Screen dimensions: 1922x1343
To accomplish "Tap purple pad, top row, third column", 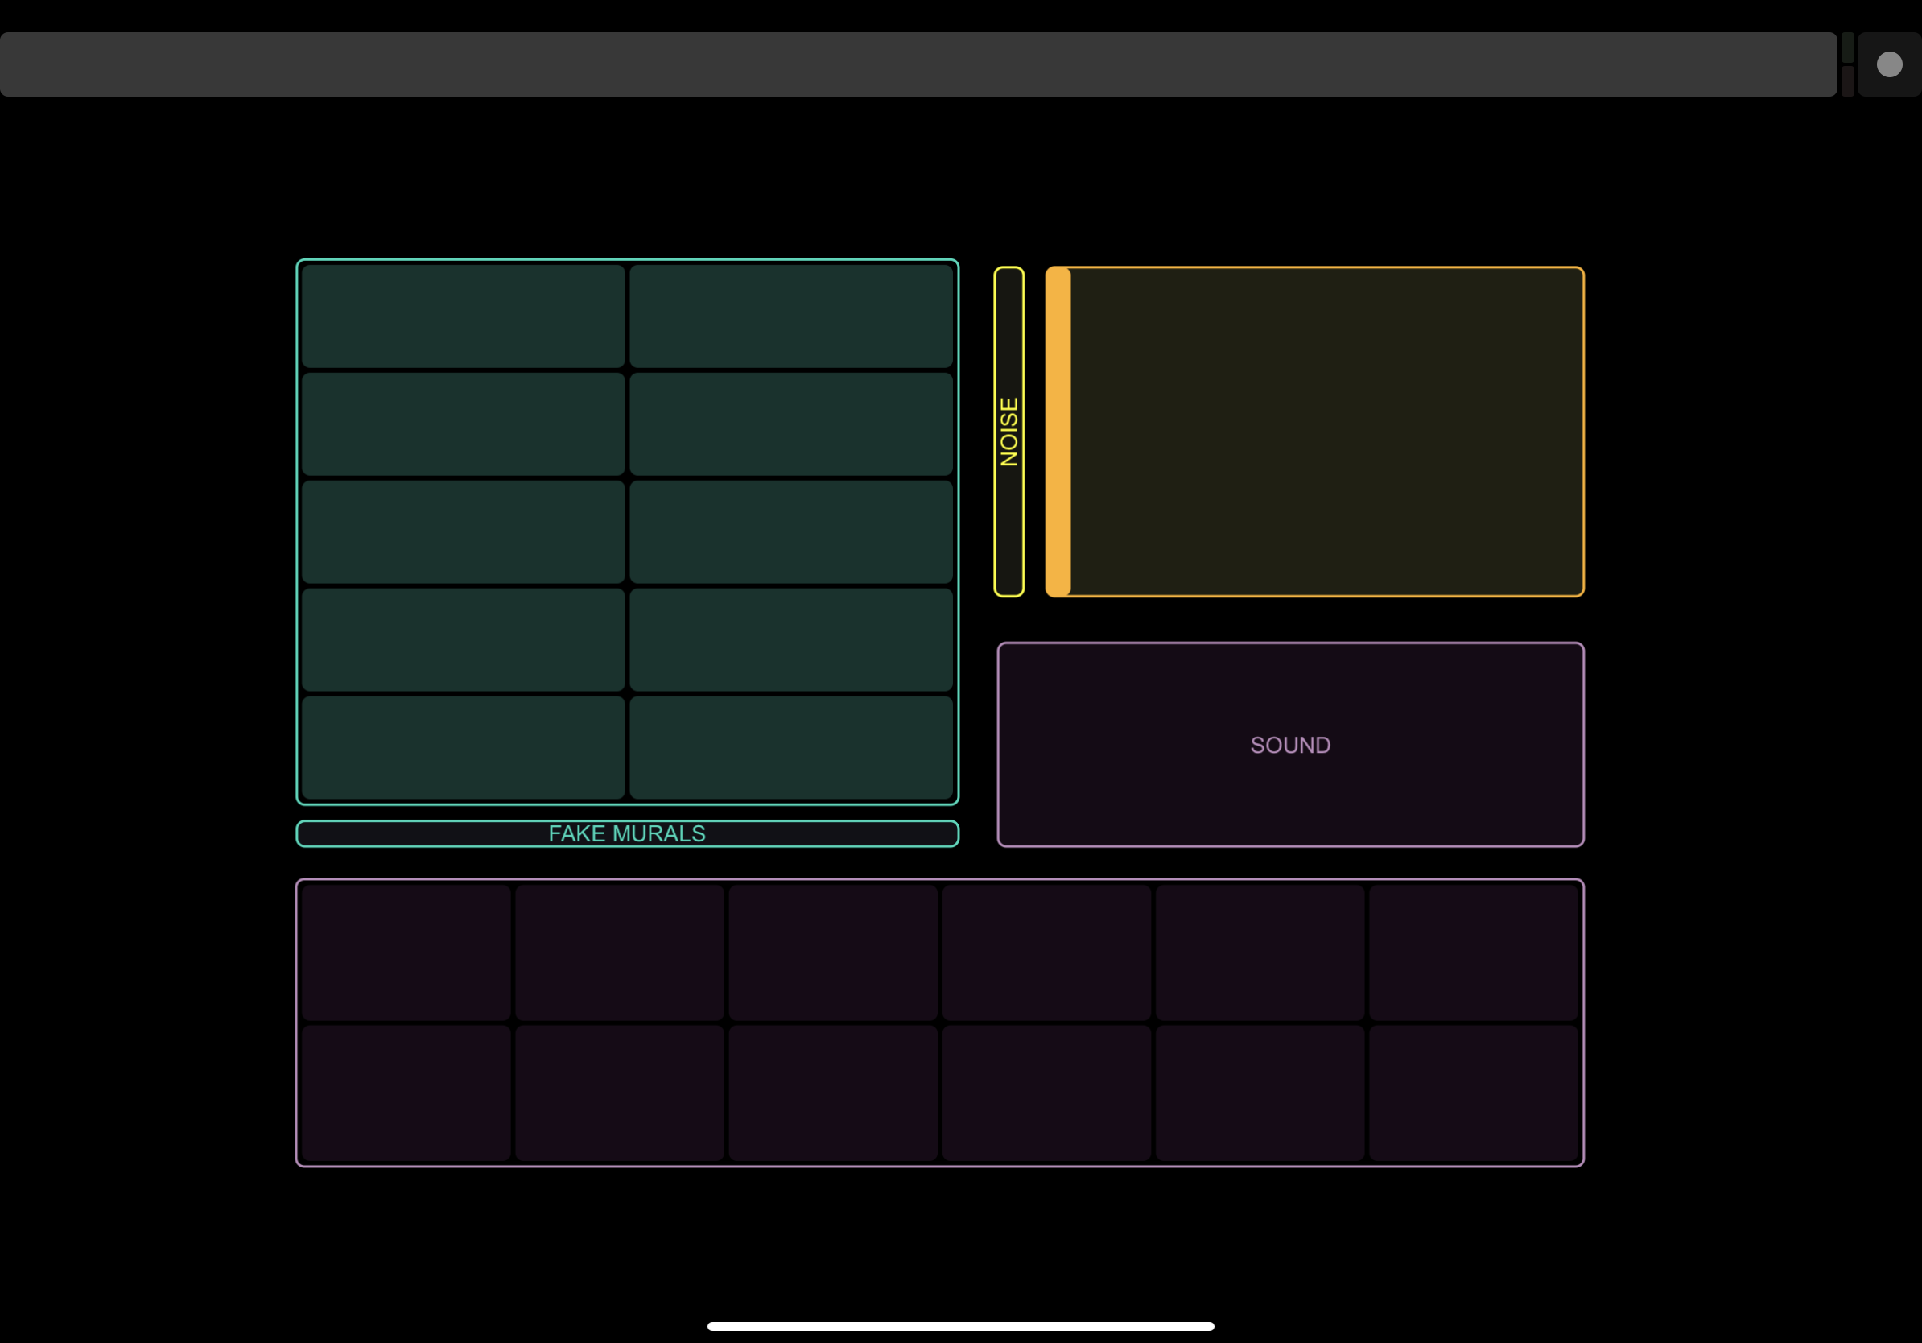I will click(x=833, y=952).
